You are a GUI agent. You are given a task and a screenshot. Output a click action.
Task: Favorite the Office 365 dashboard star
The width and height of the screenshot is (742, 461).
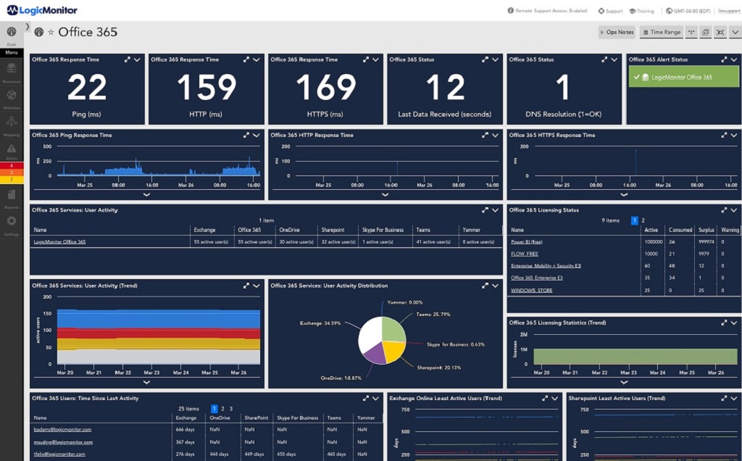(x=51, y=32)
